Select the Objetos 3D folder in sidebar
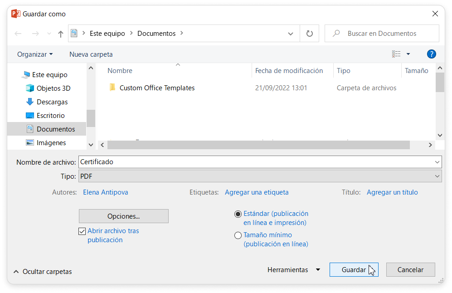 tap(53, 88)
